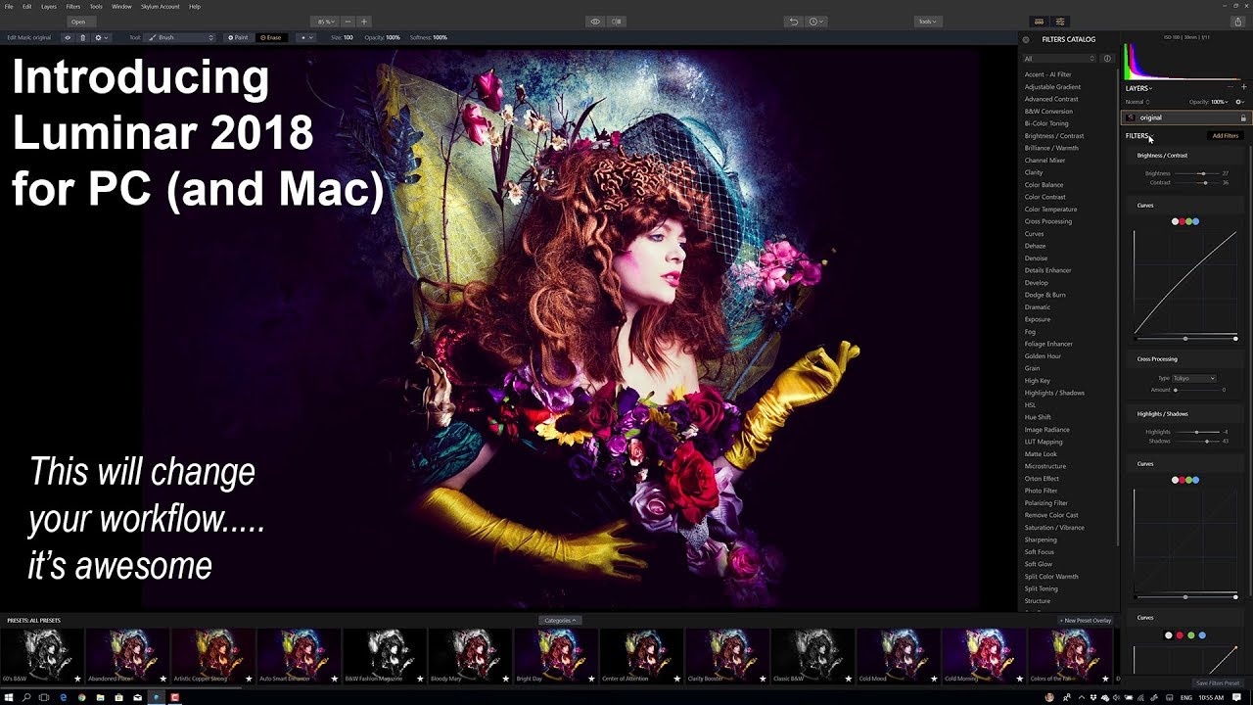Toggle the quick preview eye icon
Viewport: 1253px width, 705px height.
(594, 22)
